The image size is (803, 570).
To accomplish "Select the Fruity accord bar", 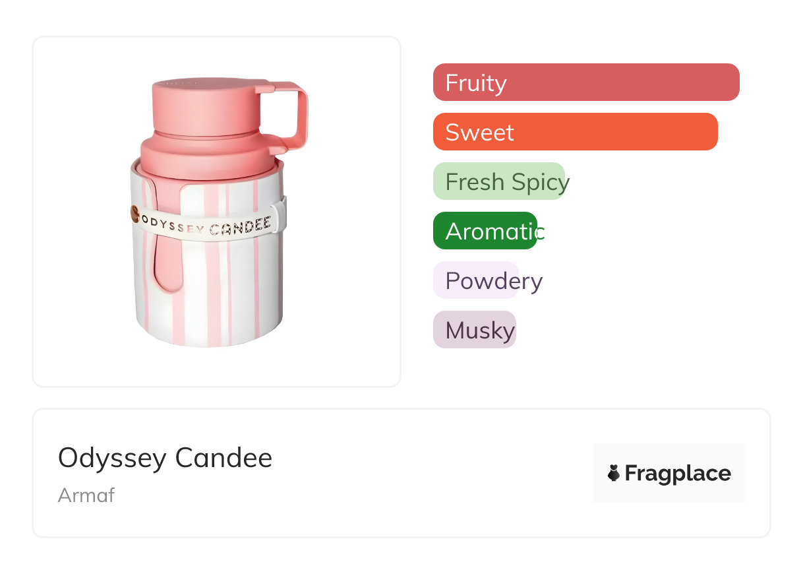I will tap(585, 82).
